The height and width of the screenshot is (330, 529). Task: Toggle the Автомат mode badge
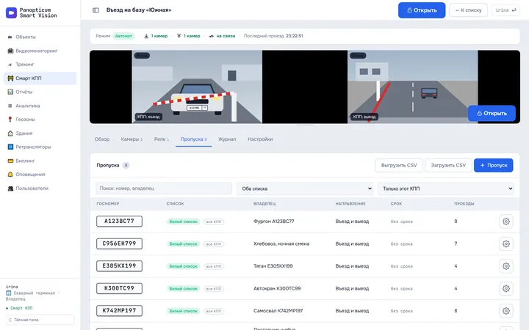(123, 36)
